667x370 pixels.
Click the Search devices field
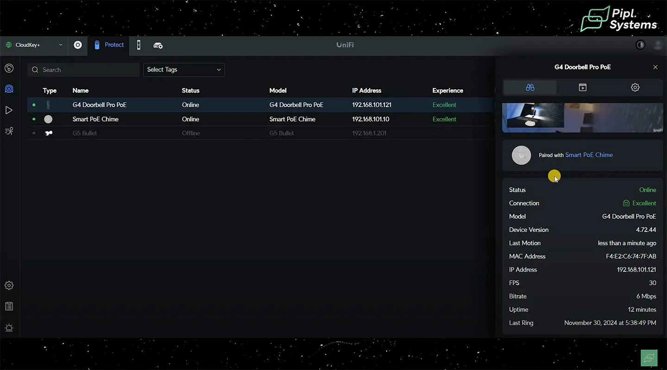point(83,70)
